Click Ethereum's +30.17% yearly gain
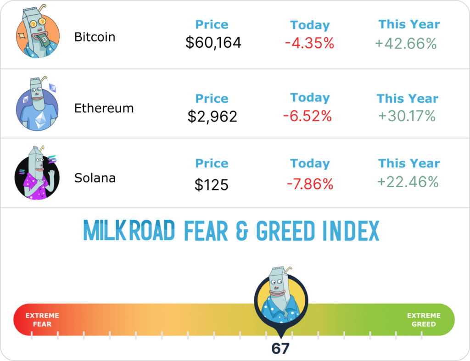Screen dimensions: 470x361 click(407, 116)
